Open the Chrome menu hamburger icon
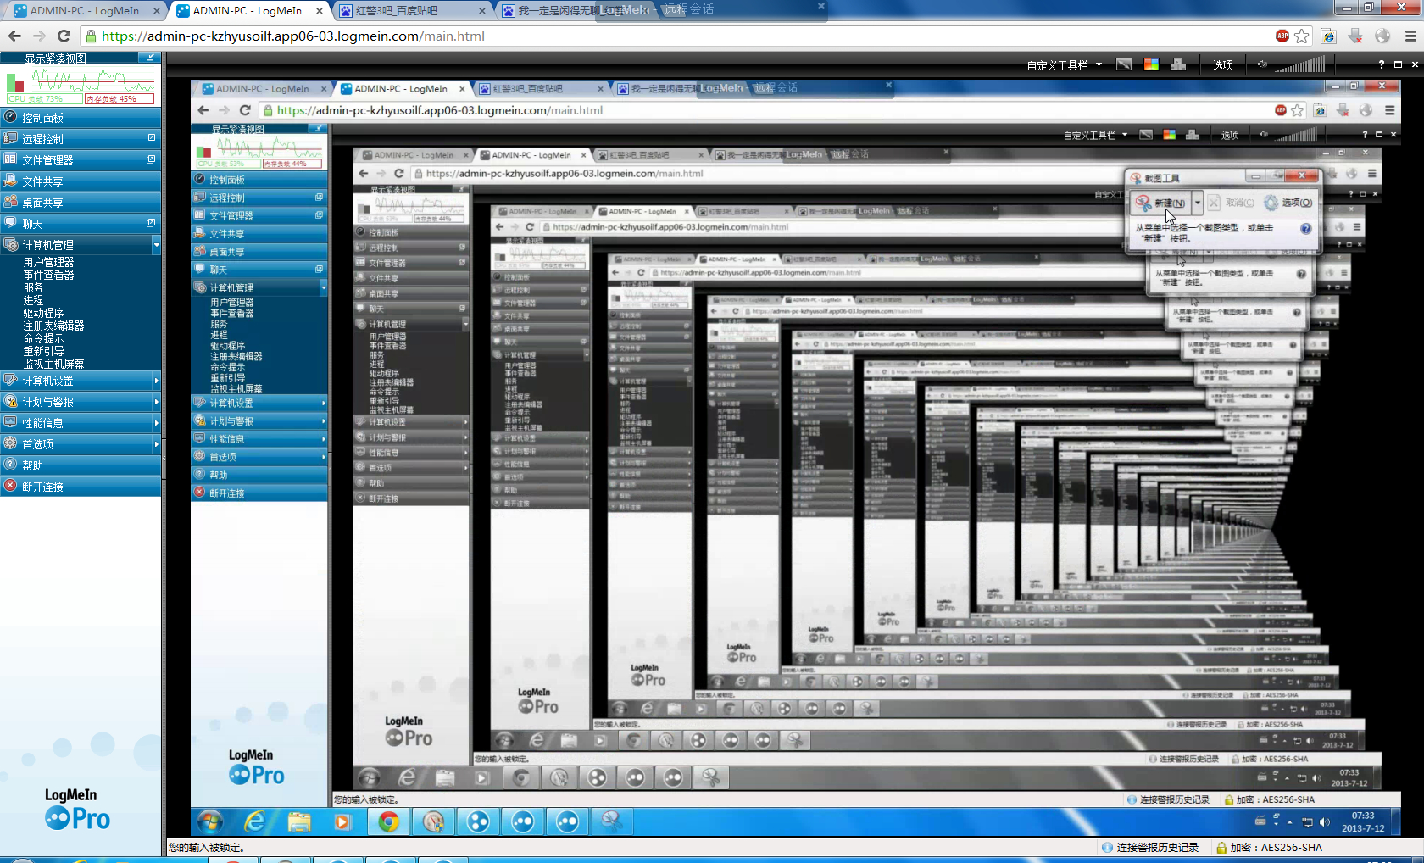This screenshot has height=863, width=1424. click(1410, 36)
